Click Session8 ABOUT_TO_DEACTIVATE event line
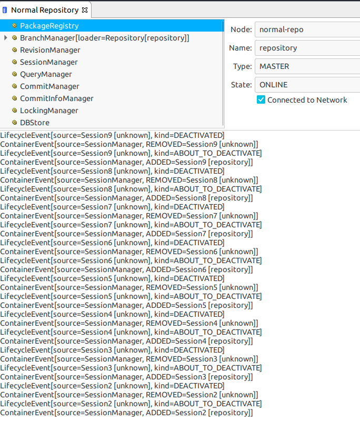360x421 pixels. [131, 189]
